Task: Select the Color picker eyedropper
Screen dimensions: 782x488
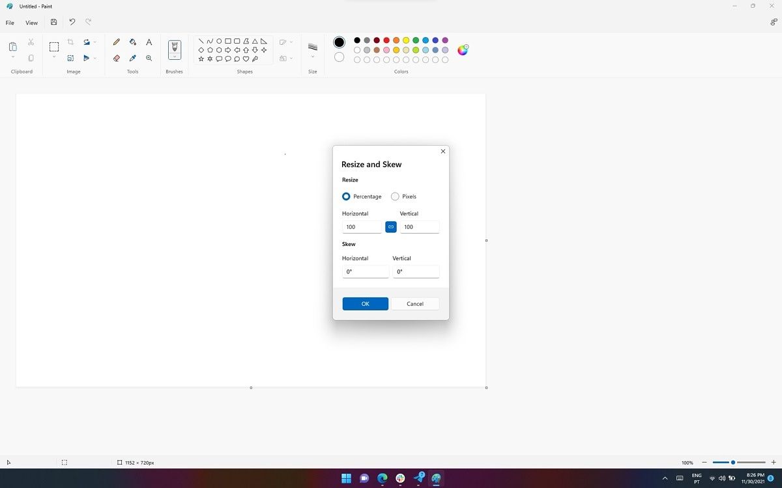Action: coord(132,58)
